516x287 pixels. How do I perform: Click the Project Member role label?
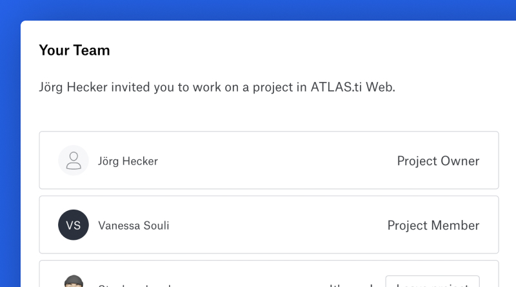(x=433, y=226)
